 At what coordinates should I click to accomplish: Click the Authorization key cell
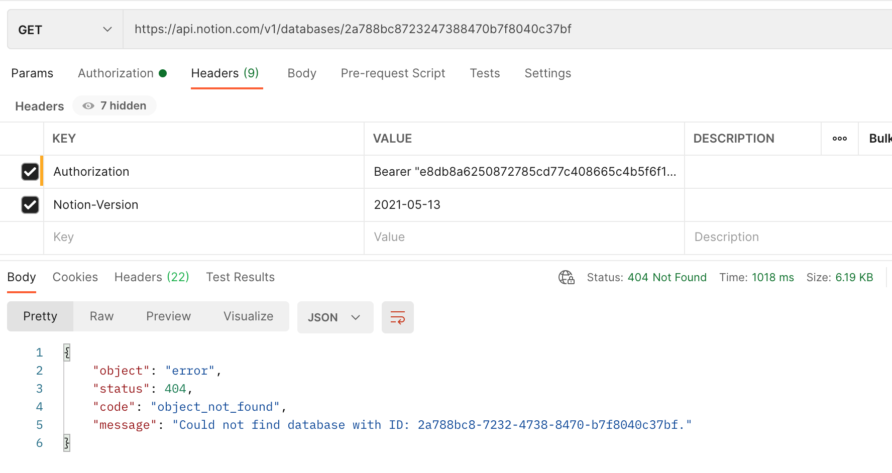203,172
